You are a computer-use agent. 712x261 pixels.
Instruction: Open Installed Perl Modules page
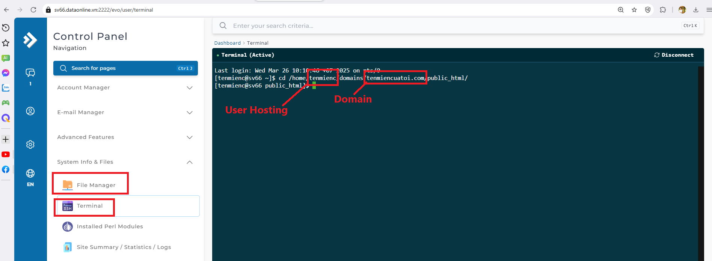pyautogui.click(x=110, y=226)
